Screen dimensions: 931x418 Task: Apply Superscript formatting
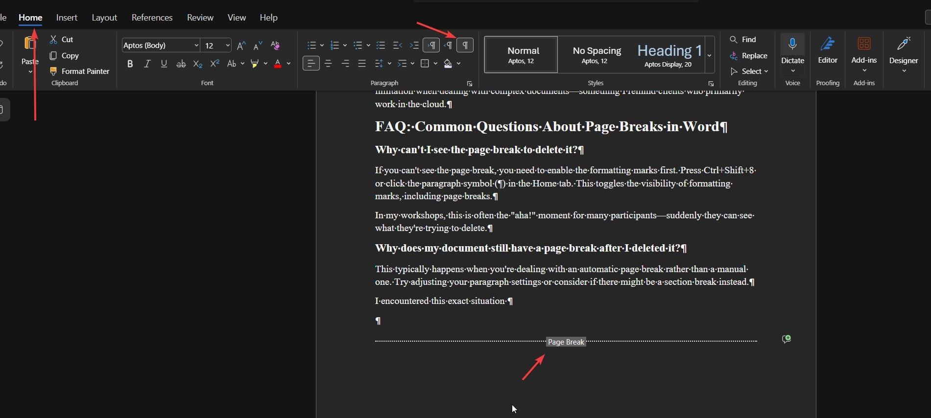[215, 64]
